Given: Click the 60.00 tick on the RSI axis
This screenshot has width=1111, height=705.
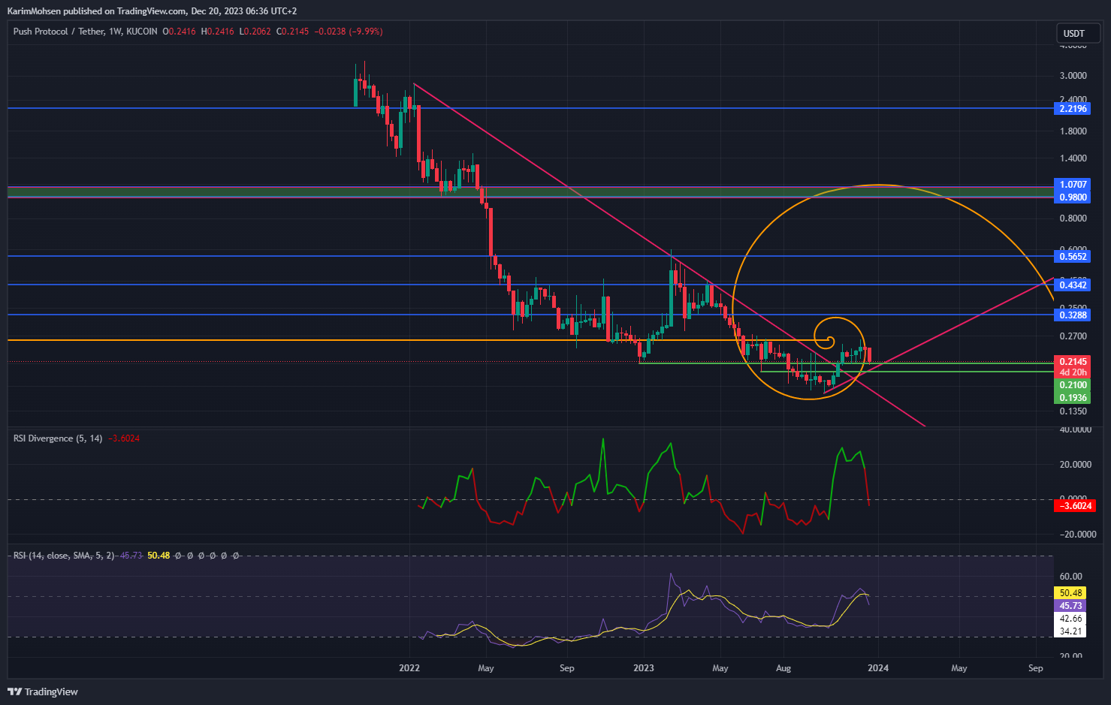Looking at the screenshot, I should (1070, 577).
